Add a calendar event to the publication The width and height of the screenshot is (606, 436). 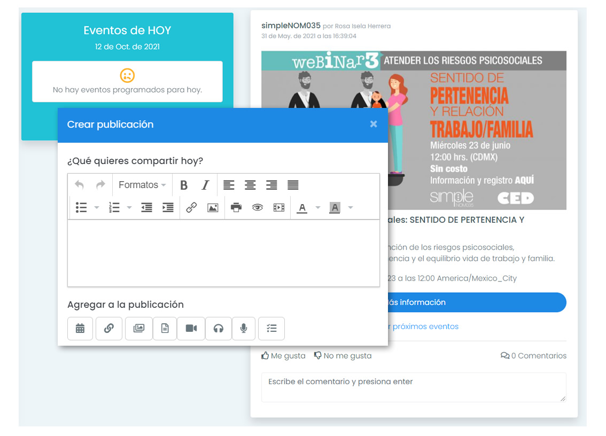80,329
